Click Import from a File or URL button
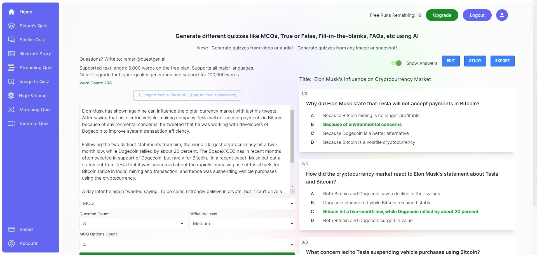Image resolution: width=537 pixels, height=255 pixels. pos(187,95)
